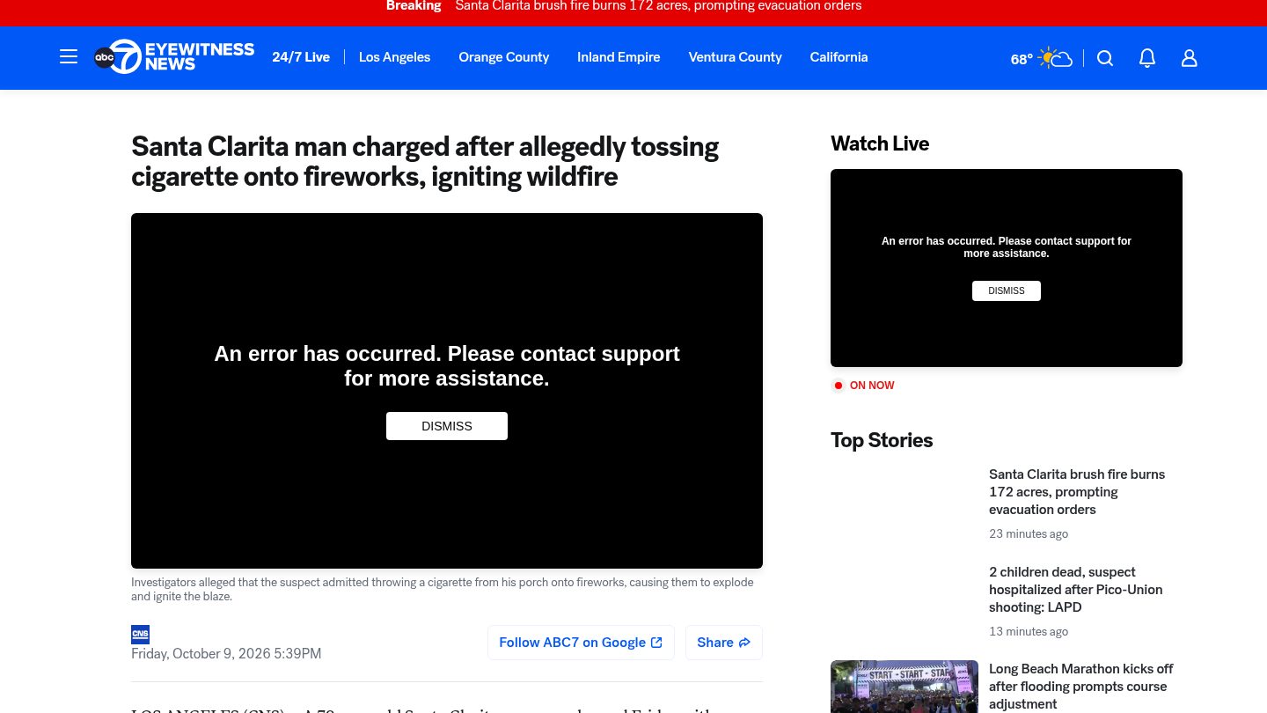The image size is (1267, 713).
Task: Read Long Beach Marathon top story
Action: point(1081,687)
